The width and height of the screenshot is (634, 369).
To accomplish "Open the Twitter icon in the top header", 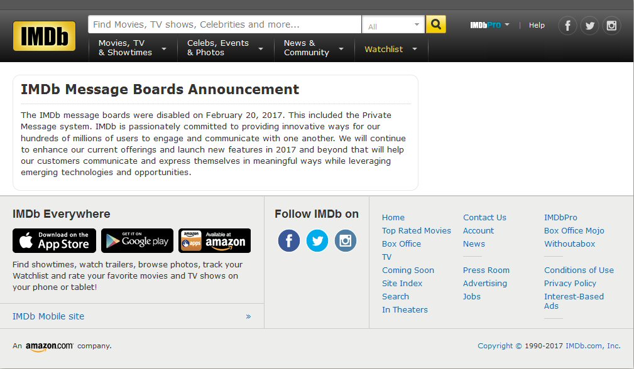I will tap(589, 25).
